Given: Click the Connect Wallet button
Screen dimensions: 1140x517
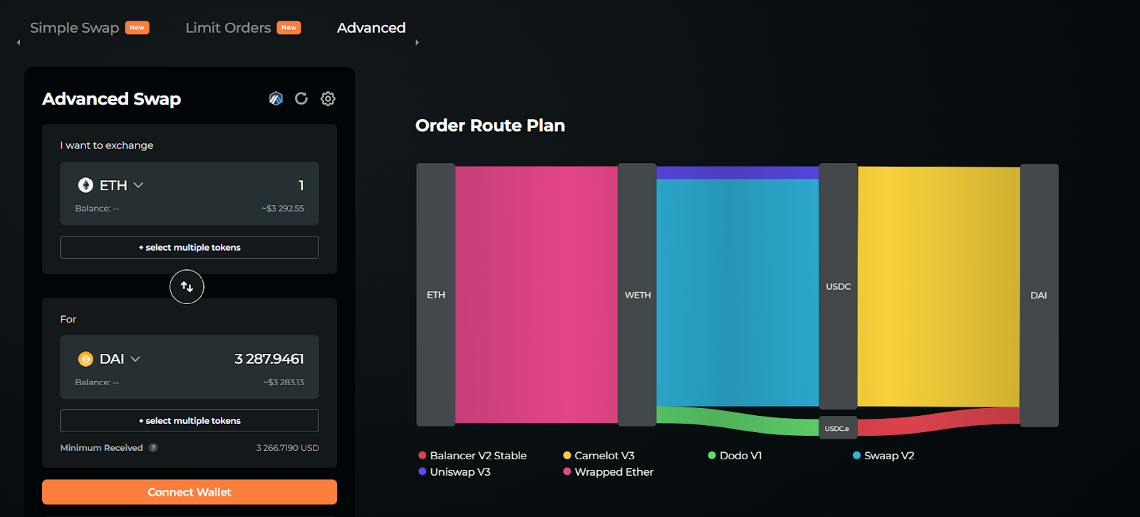Looking at the screenshot, I should [x=190, y=492].
